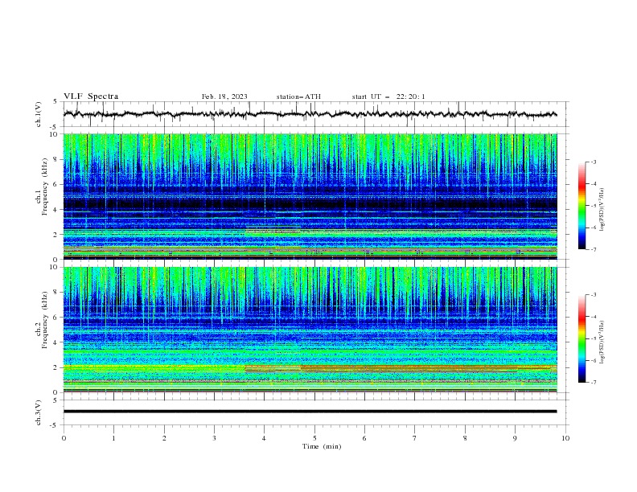This screenshot has width=637, height=492.
Task: Click the time axis tick label "0"
Action: tap(64, 438)
